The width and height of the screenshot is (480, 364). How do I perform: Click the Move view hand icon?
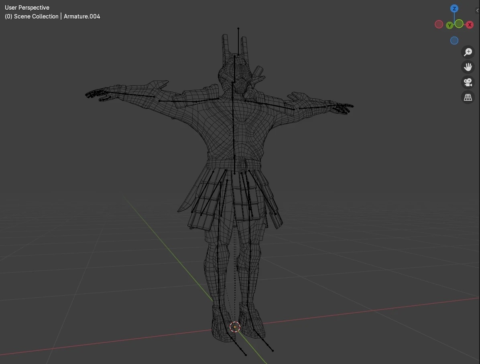[468, 67]
